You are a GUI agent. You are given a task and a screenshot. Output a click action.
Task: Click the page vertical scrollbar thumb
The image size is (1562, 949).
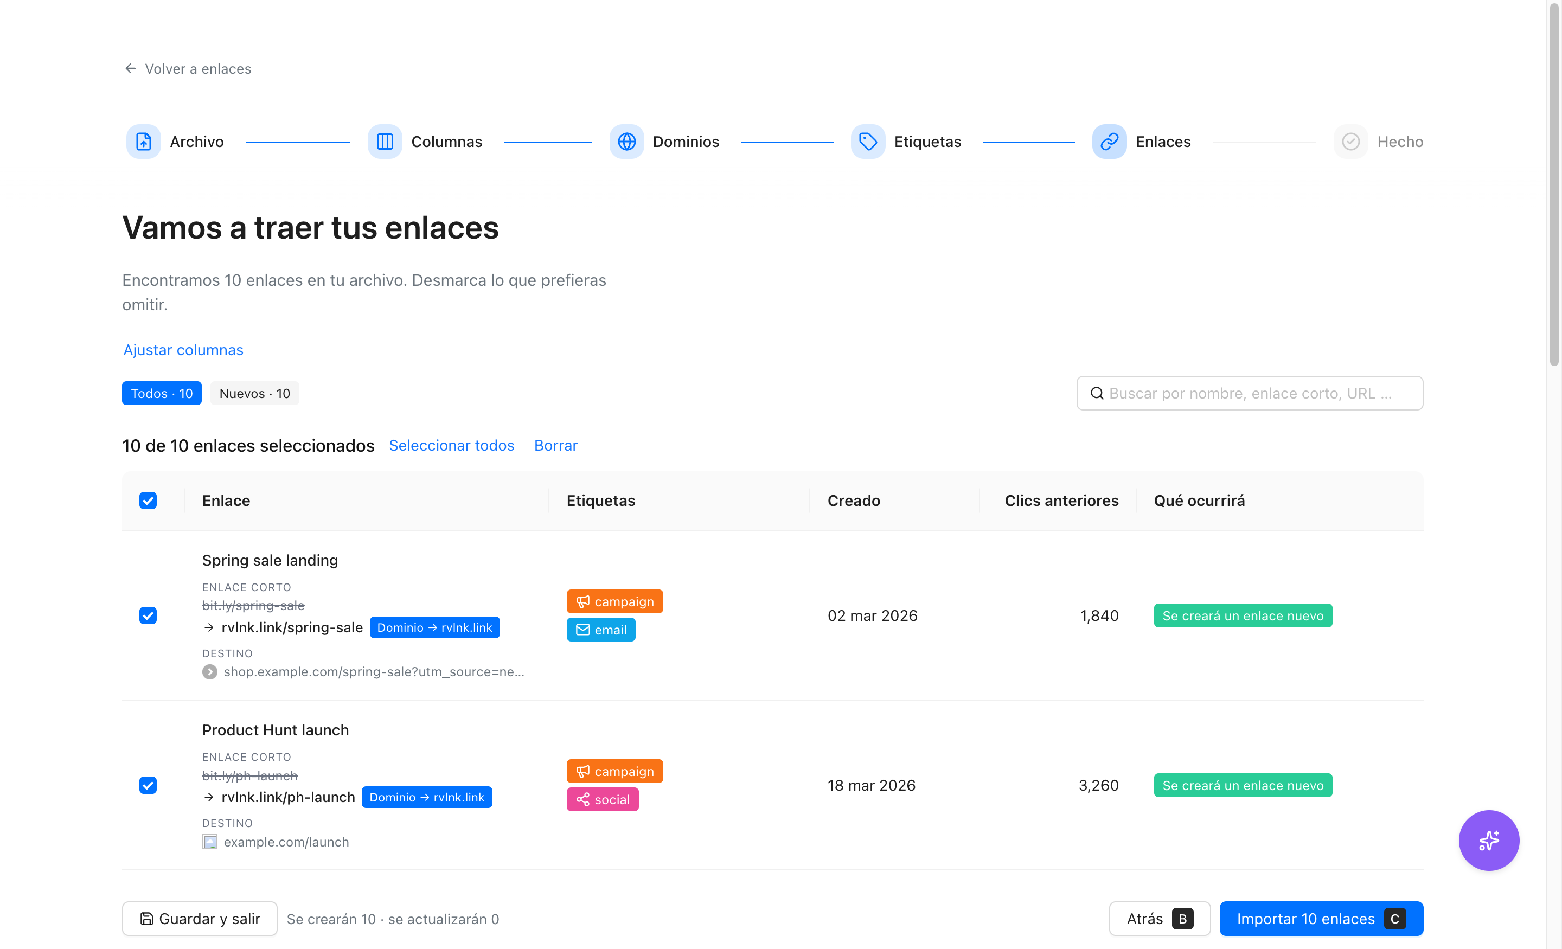coord(1554,184)
